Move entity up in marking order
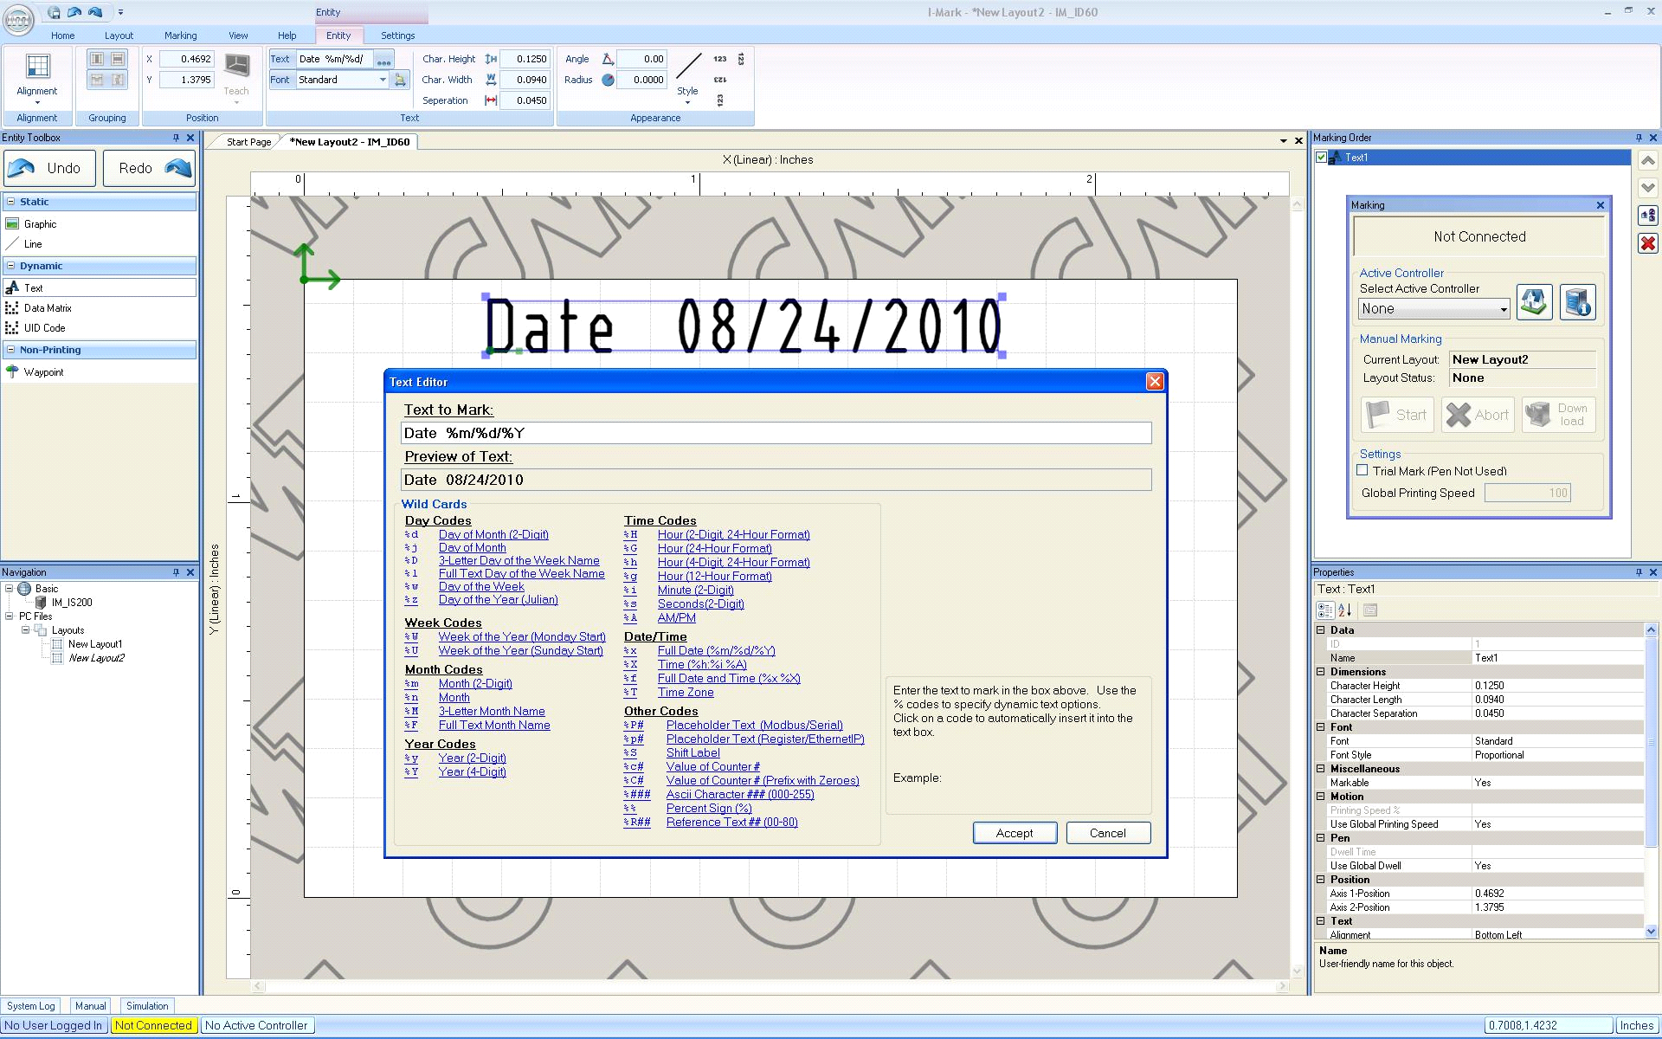 click(1648, 161)
